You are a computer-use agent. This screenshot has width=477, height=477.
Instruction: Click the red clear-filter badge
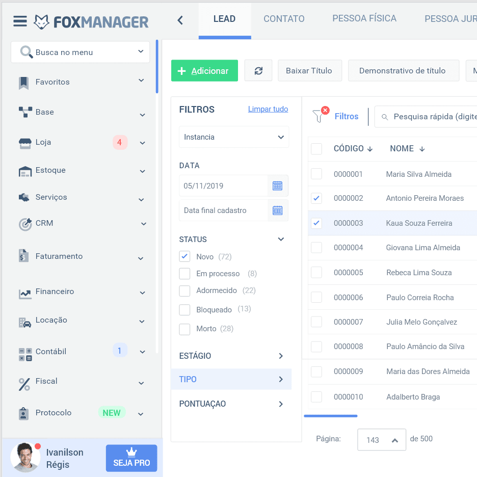click(325, 110)
